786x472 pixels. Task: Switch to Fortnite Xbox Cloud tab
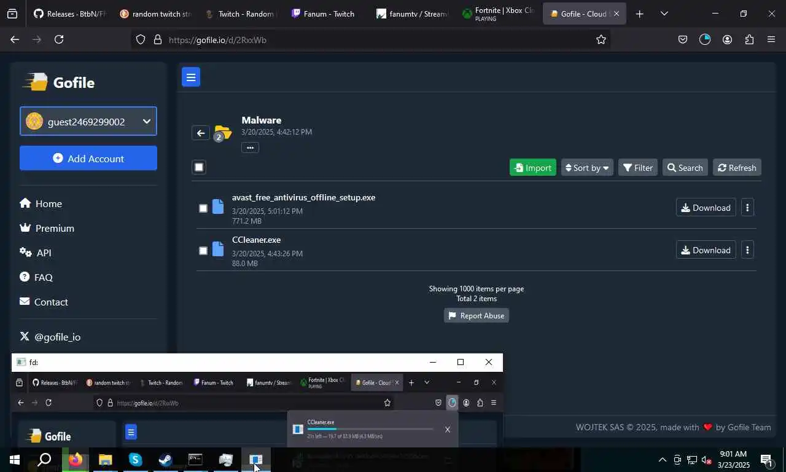499,14
